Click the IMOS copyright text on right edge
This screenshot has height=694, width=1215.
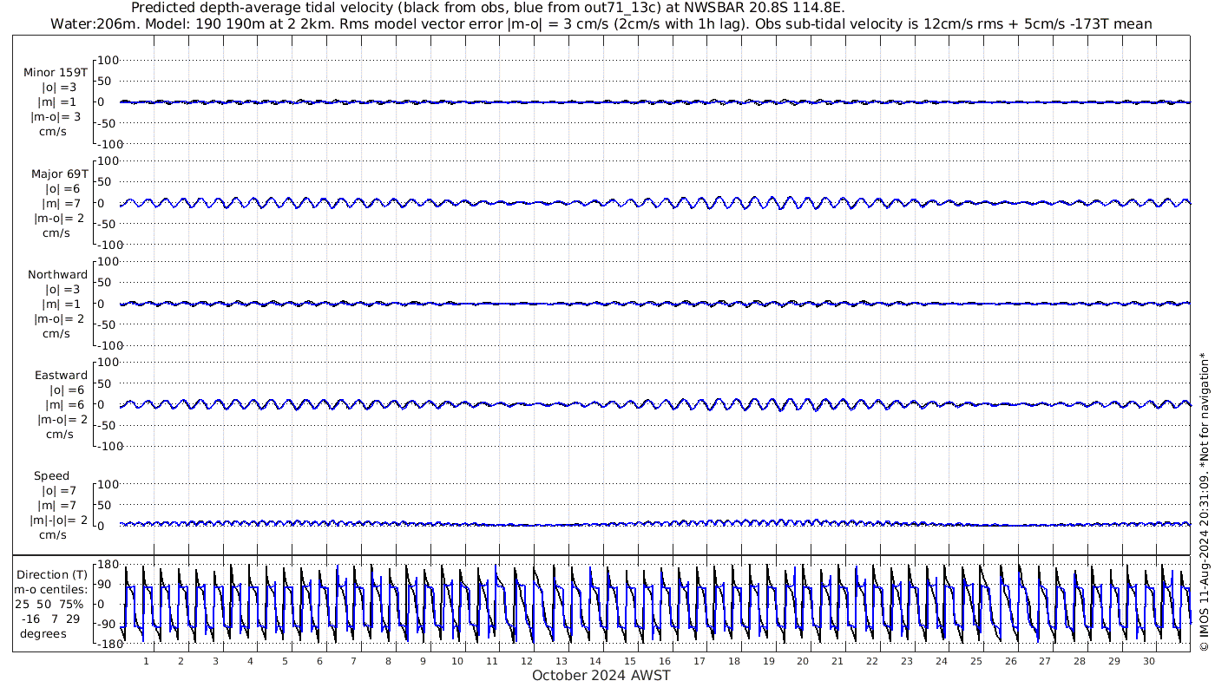[1204, 501]
